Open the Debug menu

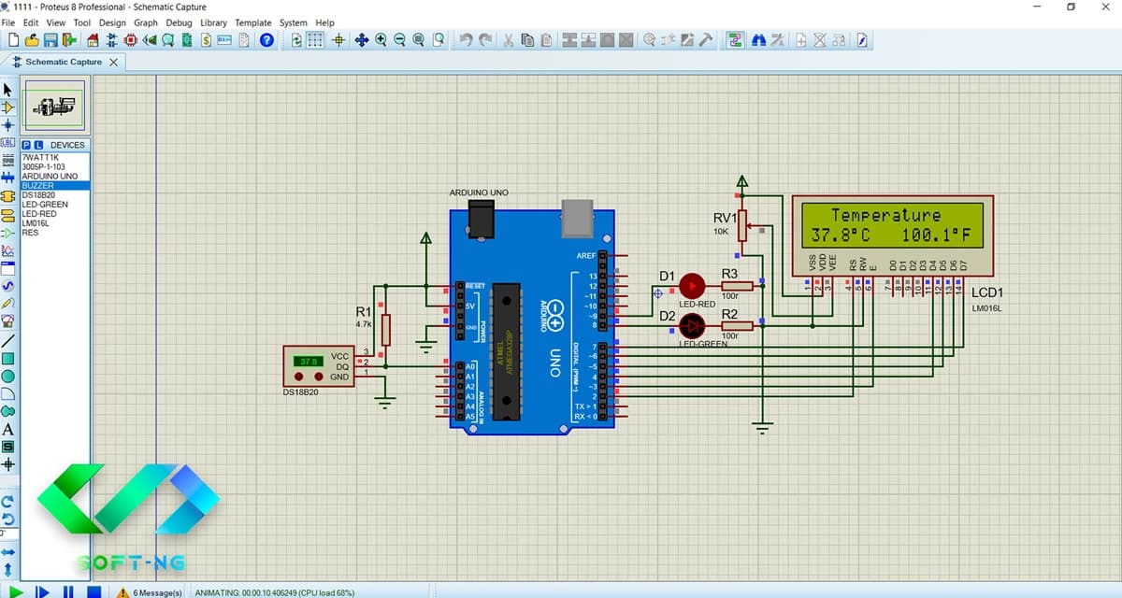click(x=179, y=22)
